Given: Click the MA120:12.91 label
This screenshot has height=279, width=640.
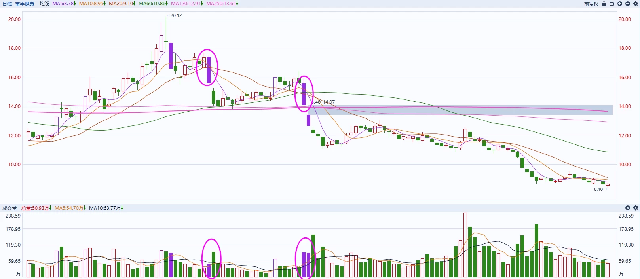Looking at the screenshot, I should tap(187, 4).
